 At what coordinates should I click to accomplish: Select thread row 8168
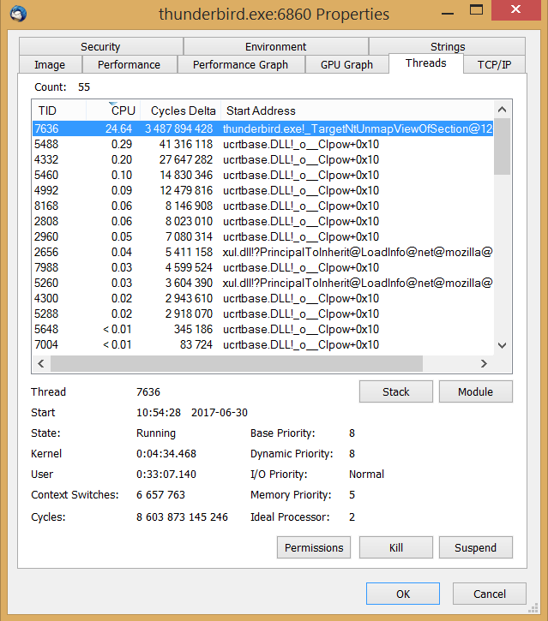262,206
